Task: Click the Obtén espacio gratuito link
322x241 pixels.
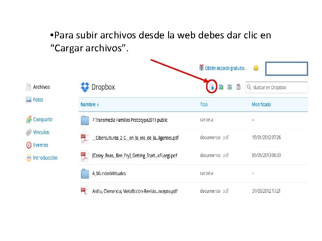Action: pos(225,68)
